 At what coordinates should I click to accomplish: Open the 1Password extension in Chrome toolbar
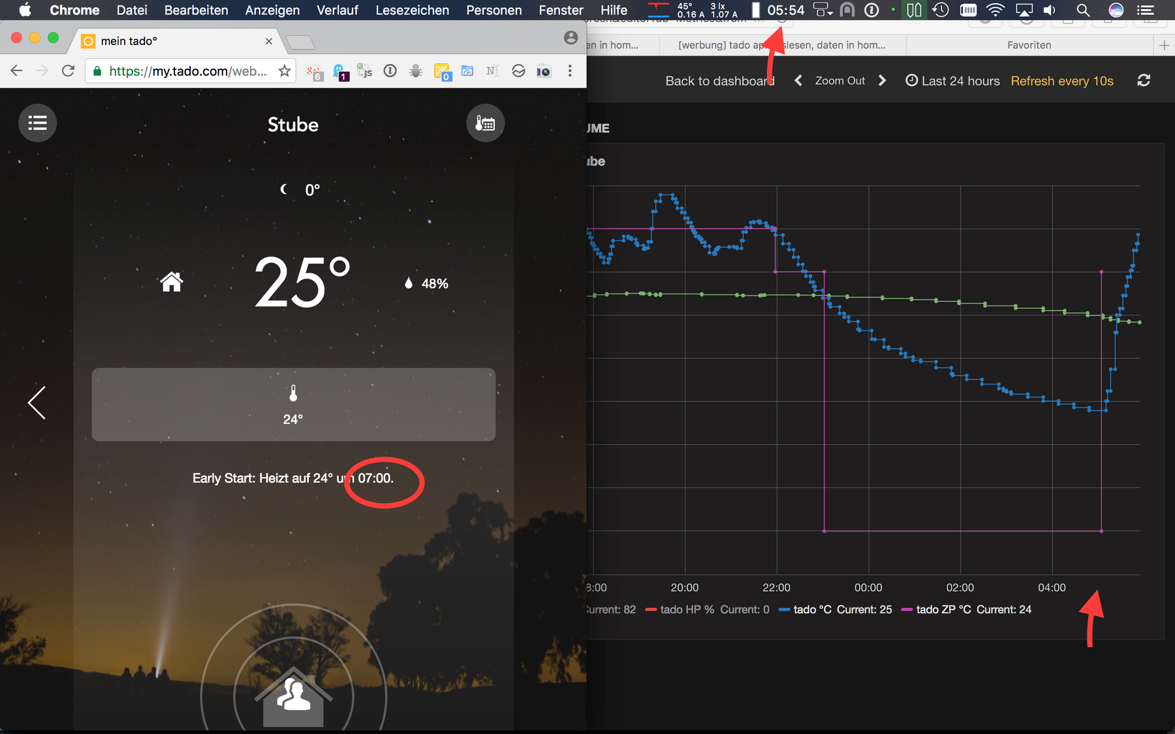tap(390, 70)
